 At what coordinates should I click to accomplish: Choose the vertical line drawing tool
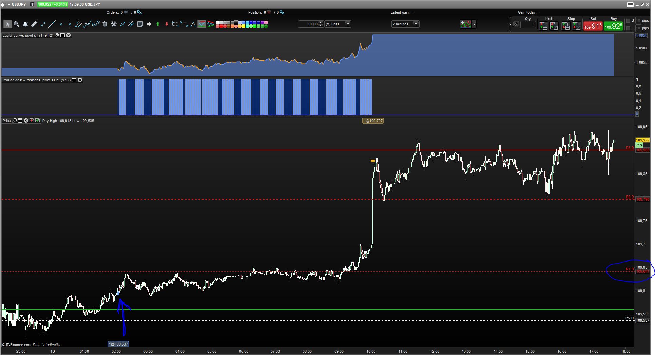pyautogui.click(x=70, y=24)
